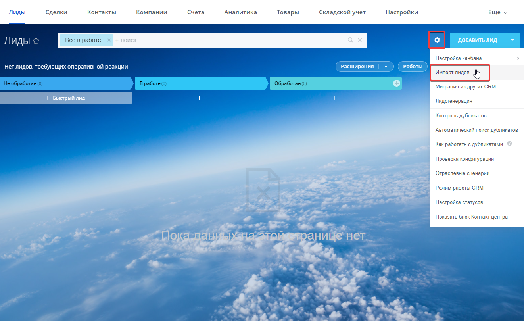Screen dimensions: 524x321
Task: Expand the Добавить лид dropdown arrow
Action: click(x=512, y=40)
